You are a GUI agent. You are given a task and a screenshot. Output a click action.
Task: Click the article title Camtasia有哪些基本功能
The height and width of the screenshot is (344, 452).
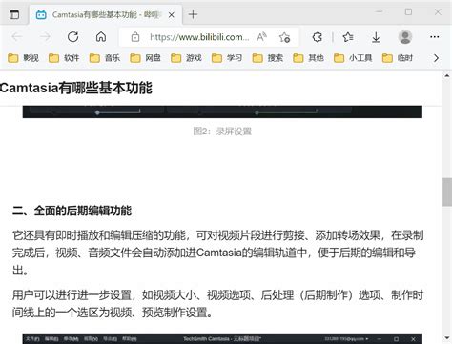pyautogui.click(x=76, y=88)
